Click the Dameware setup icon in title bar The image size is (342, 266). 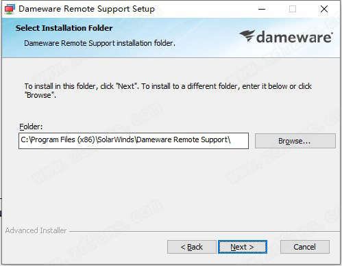pyautogui.click(x=10, y=9)
